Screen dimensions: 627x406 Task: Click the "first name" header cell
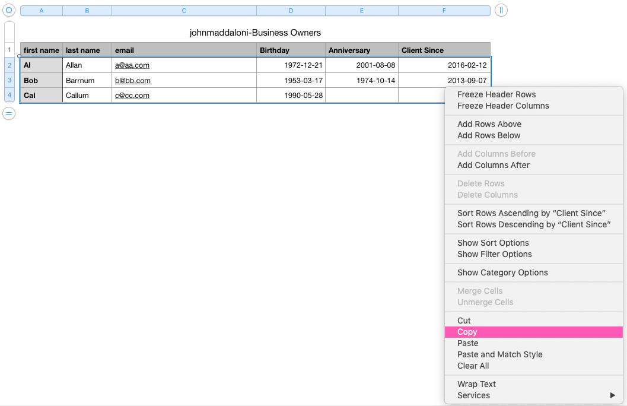tap(42, 50)
